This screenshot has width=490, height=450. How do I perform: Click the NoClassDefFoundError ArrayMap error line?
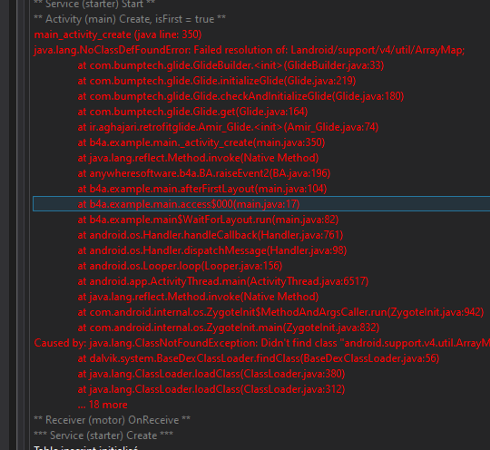coord(250,50)
